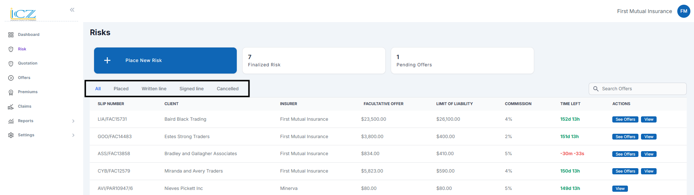694x195 pixels.
Task: View the Nieves Pickett Inc risk
Action: [620, 189]
